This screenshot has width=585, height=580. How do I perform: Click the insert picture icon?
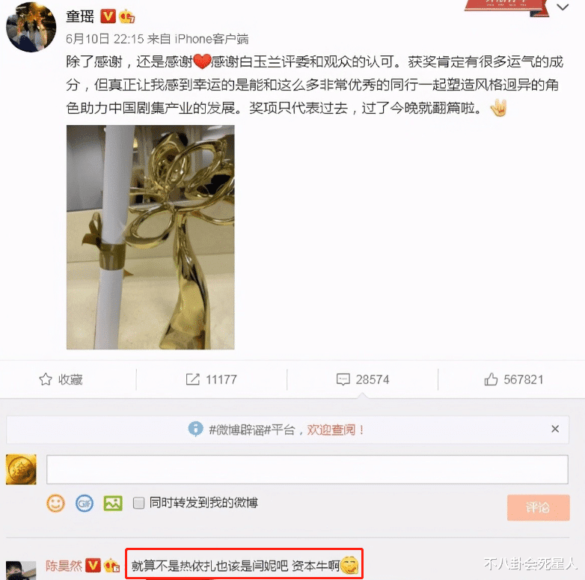coord(113,503)
